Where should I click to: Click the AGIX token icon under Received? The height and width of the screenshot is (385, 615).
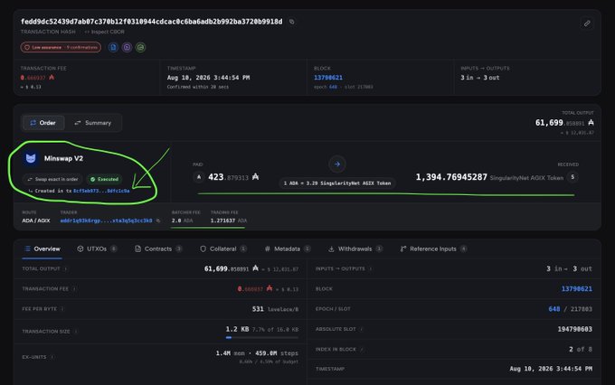click(x=572, y=177)
